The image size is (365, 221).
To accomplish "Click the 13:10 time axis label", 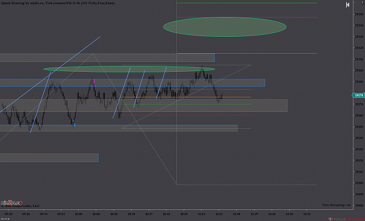I will coord(272,214).
